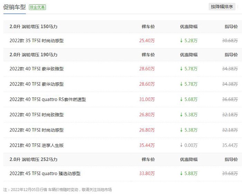Open 2022款 40 TFSI 时尚致雅型 link
Screen dimensions: 242x196
click(x=37, y=115)
